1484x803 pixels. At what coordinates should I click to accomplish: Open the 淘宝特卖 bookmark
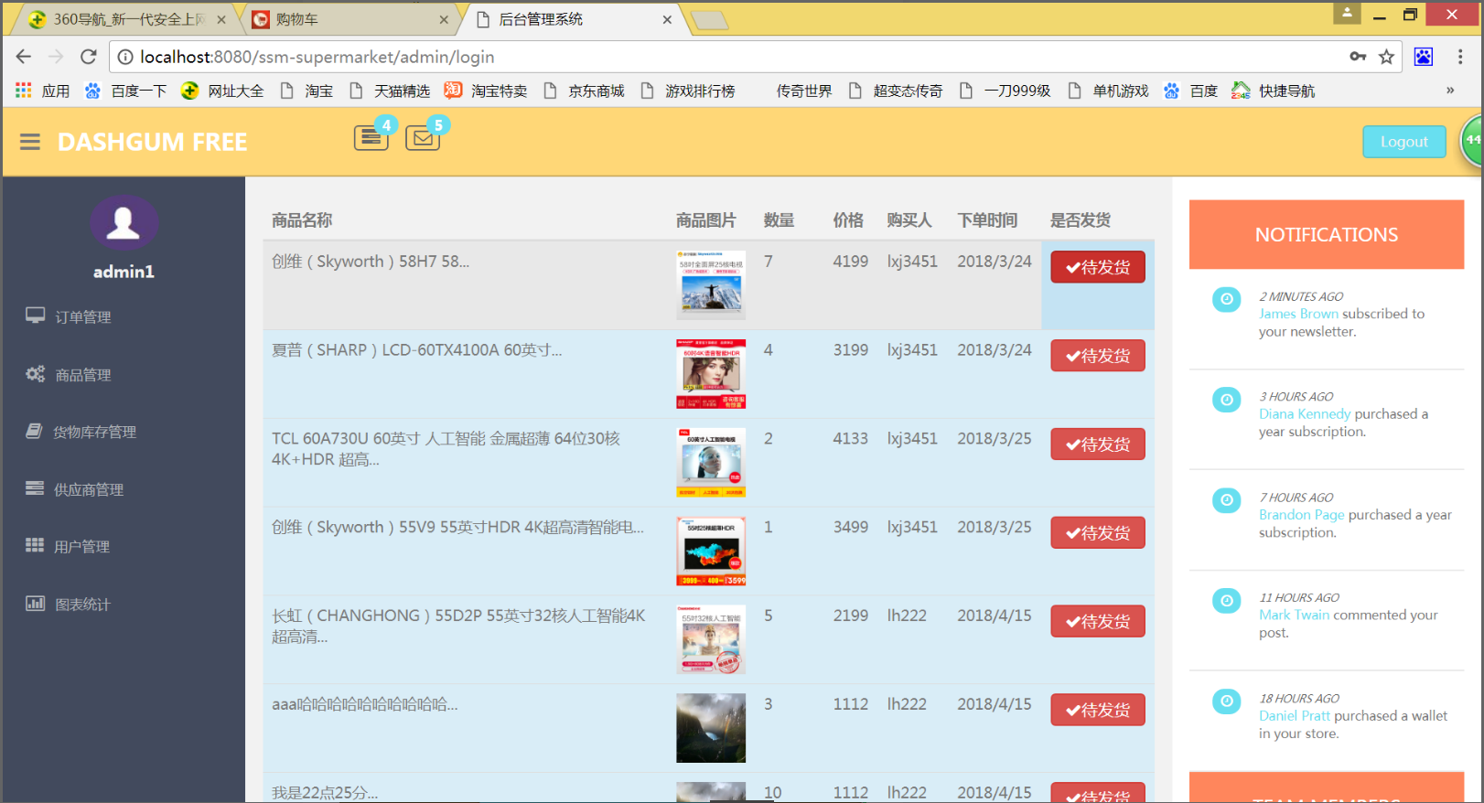486,91
